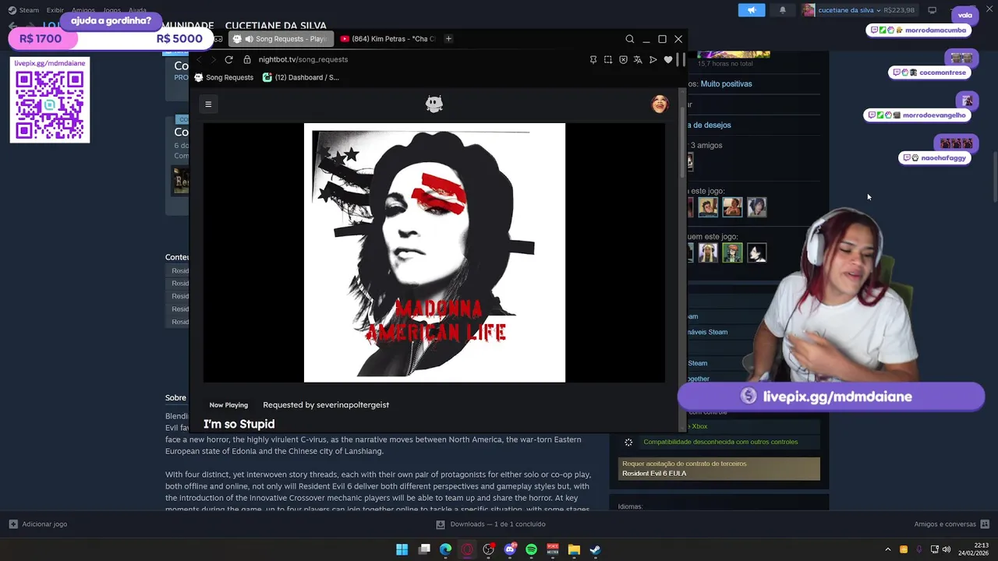Open Spotify from taskbar
Screen dimensions: 998x561
pyautogui.click(x=531, y=549)
